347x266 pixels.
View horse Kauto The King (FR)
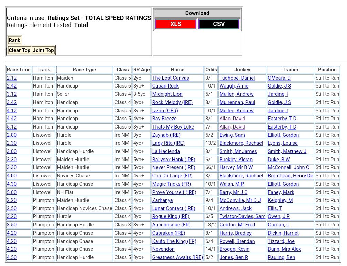[174, 241]
